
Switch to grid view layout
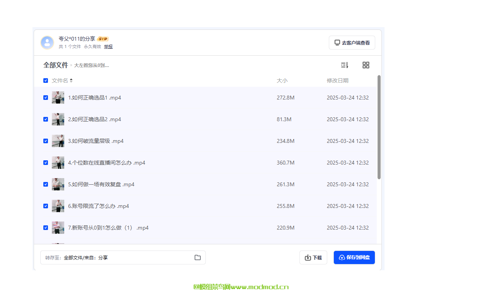pyautogui.click(x=366, y=65)
